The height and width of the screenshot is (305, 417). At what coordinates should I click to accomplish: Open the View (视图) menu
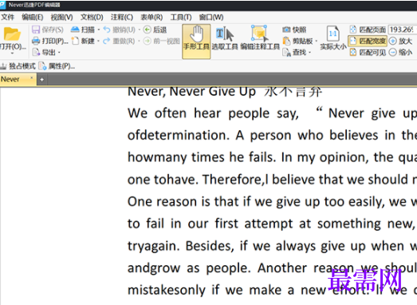point(61,18)
